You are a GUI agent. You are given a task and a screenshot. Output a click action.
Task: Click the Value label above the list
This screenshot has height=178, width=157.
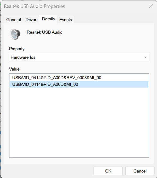[14, 69]
